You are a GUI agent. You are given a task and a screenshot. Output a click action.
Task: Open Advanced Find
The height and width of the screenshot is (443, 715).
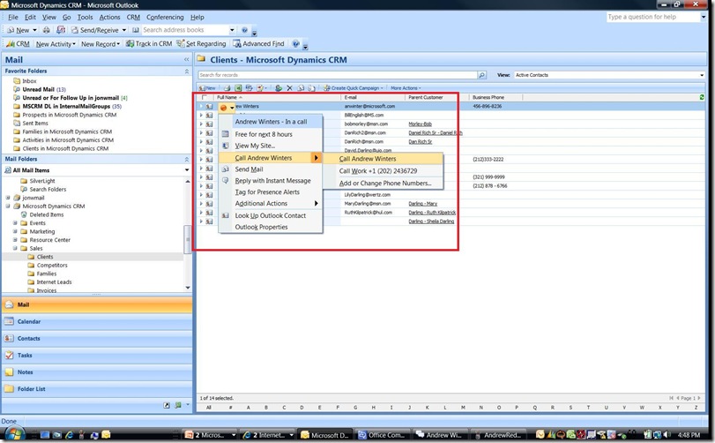tap(258, 44)
